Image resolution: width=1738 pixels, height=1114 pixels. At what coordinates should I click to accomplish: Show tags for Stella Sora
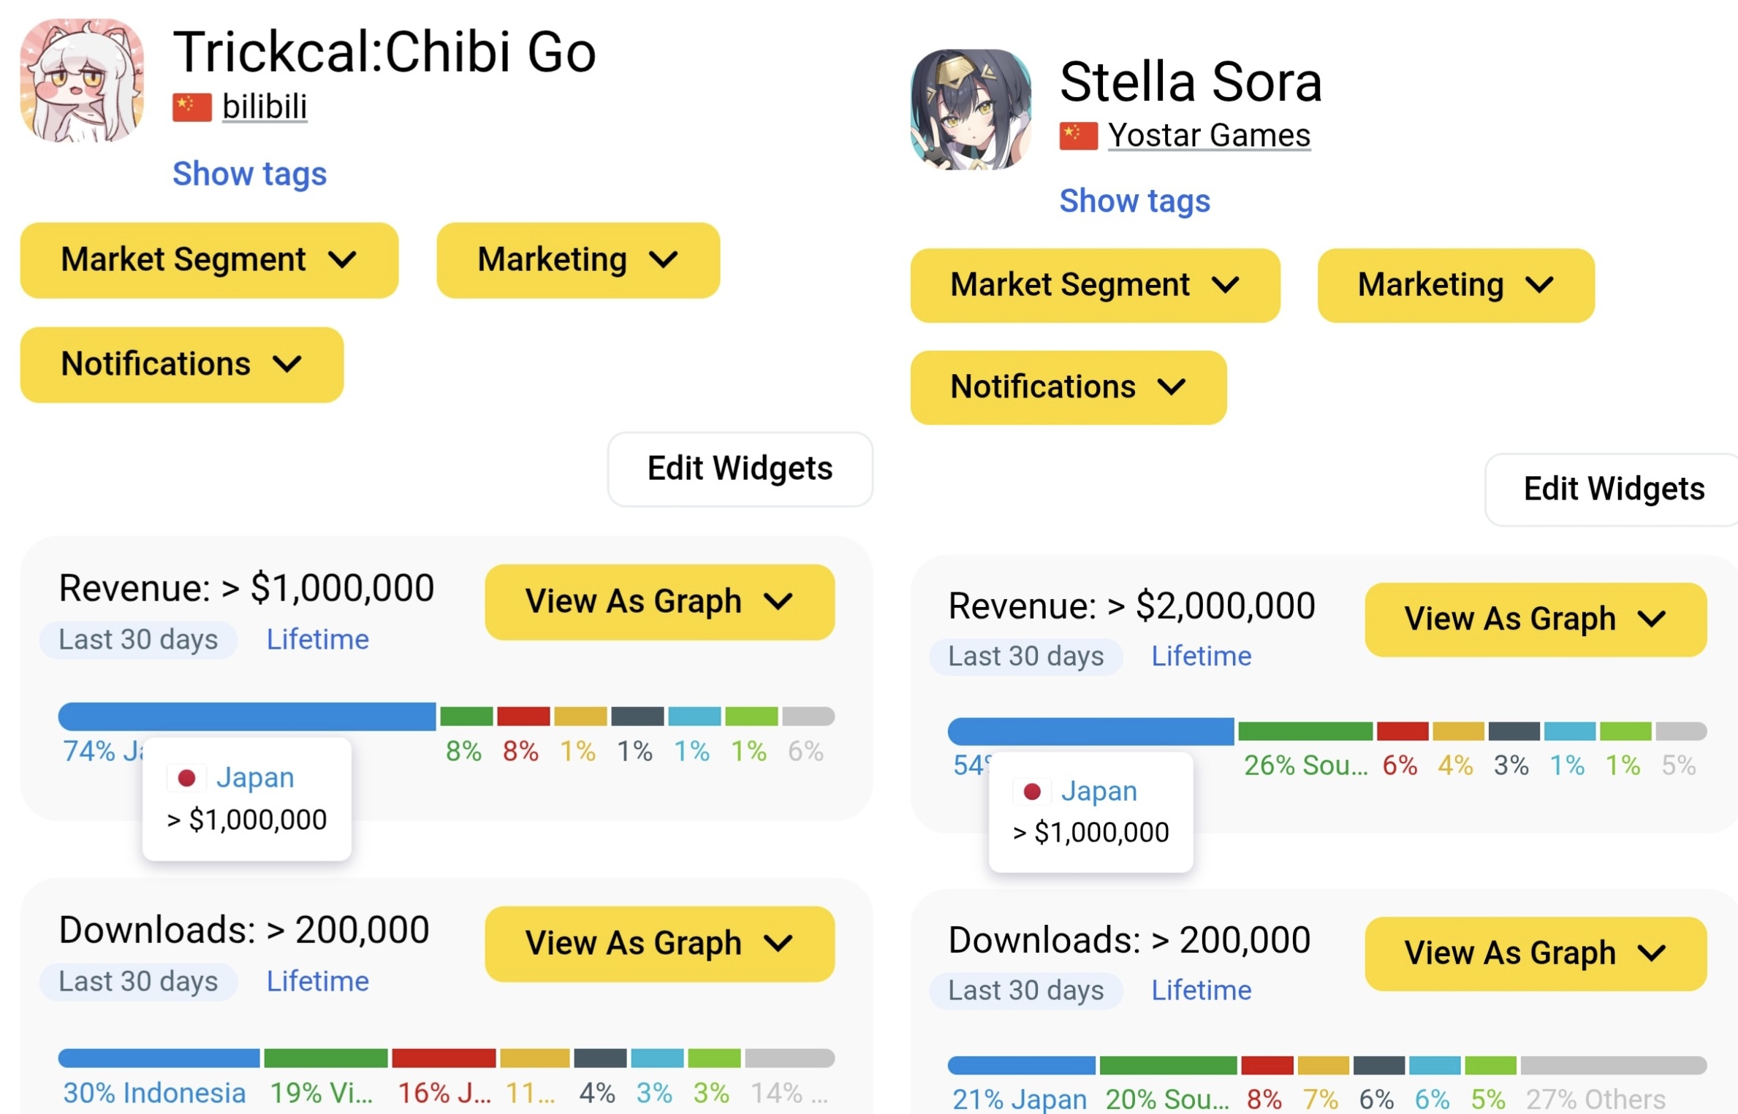click(1134, 201)
